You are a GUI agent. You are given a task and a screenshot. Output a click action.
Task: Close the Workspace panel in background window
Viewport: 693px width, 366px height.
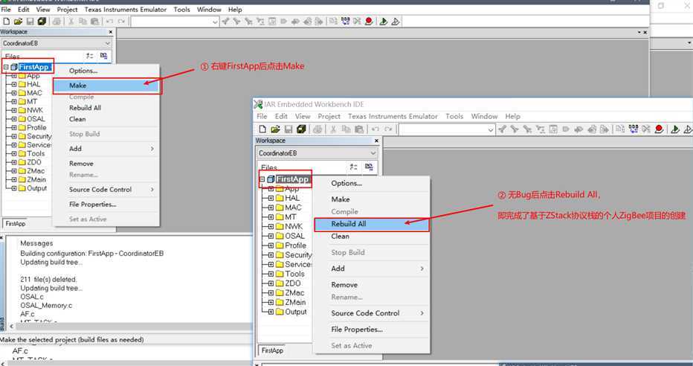click(111, 32)
